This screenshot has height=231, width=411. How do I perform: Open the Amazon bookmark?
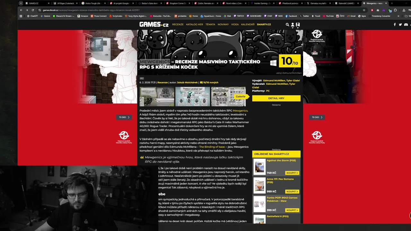(83, 16)
